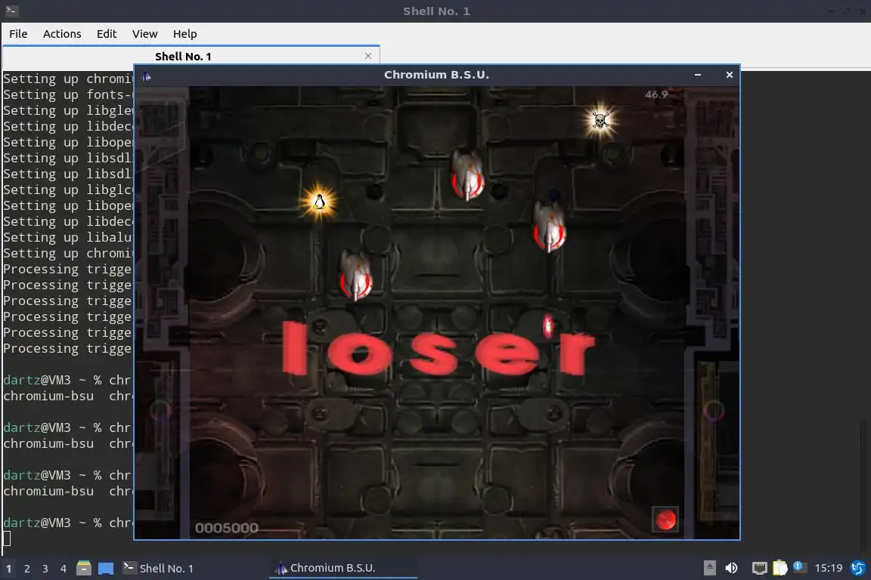Click the terminal cursor on the bottom line
This screenshot has width=871, height=580.
7,538
